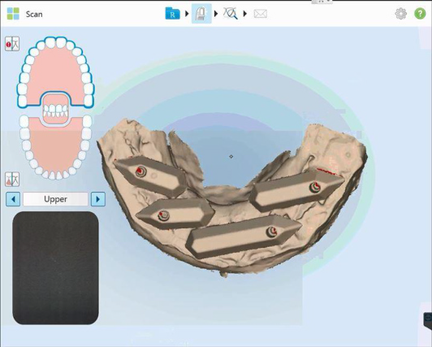Open settings gear icon

pos(401,14)
